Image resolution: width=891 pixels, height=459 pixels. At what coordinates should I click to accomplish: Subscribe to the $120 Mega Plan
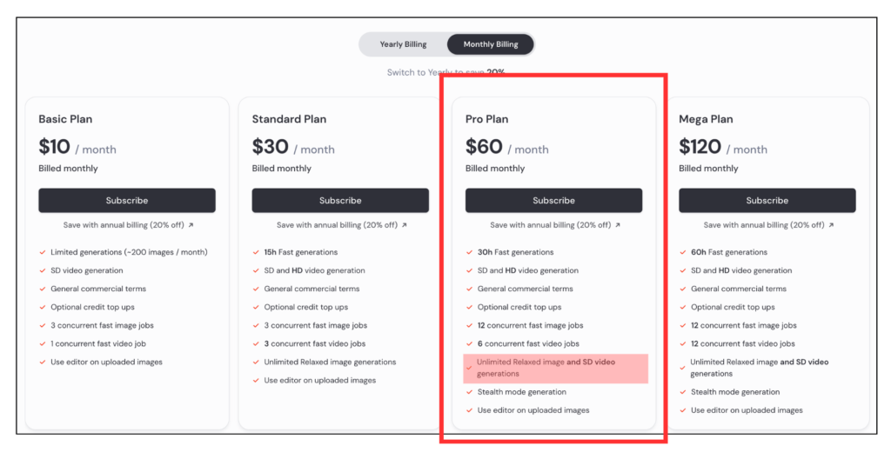pos(767,201)
